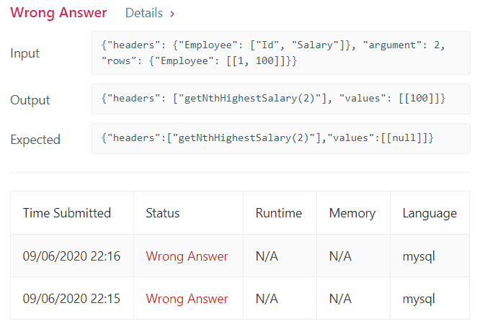This screenshot has width=485, height=334.
Task: Click the Runtime column header
Action: [279, 213]
